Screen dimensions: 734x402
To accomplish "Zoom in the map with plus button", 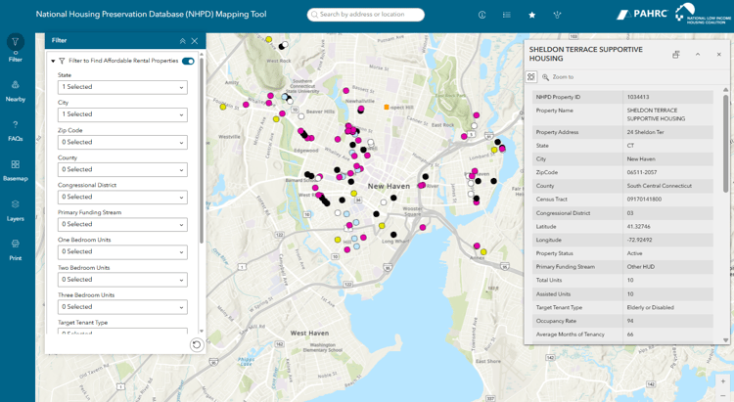I will pos(723,381).
